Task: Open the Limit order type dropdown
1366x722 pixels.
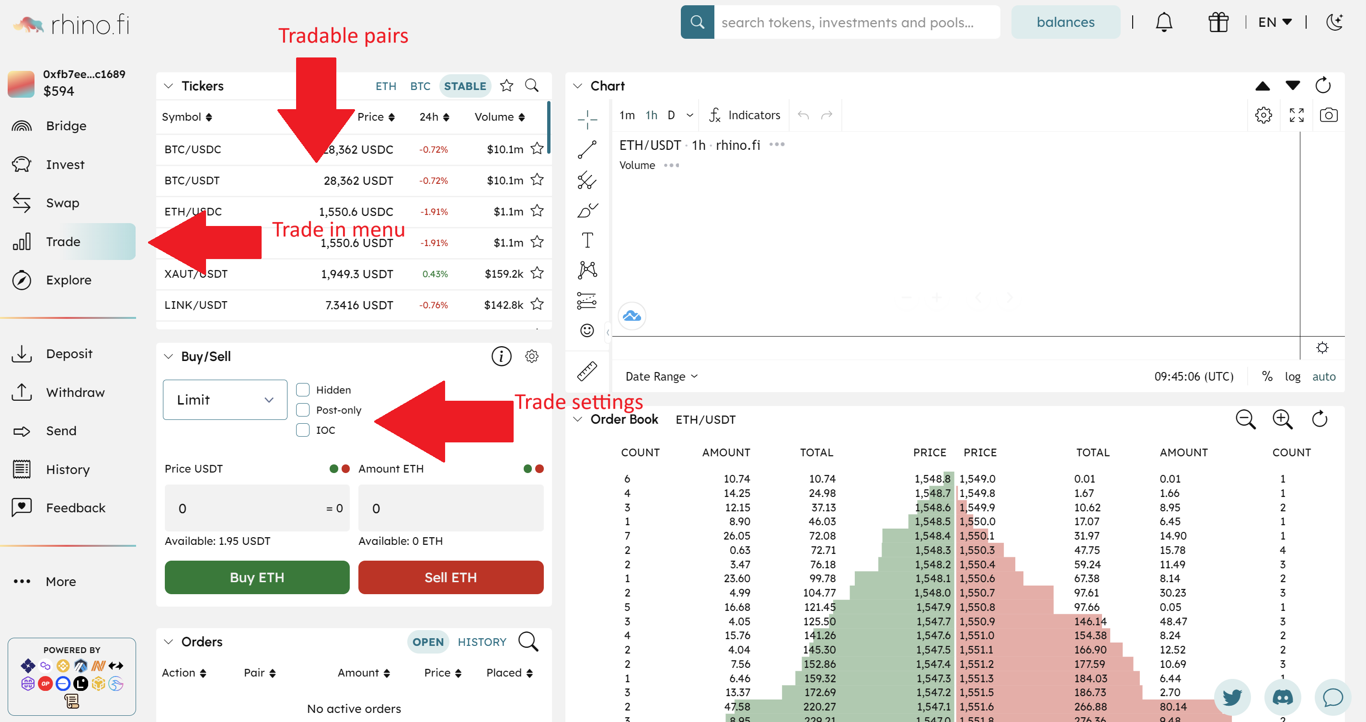Action: [225, 400]
